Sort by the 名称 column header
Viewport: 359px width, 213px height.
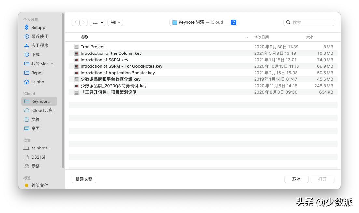[x=84, y=37]
